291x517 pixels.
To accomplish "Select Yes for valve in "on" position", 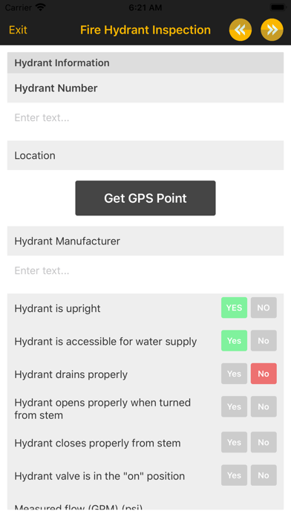I will 234,475.
